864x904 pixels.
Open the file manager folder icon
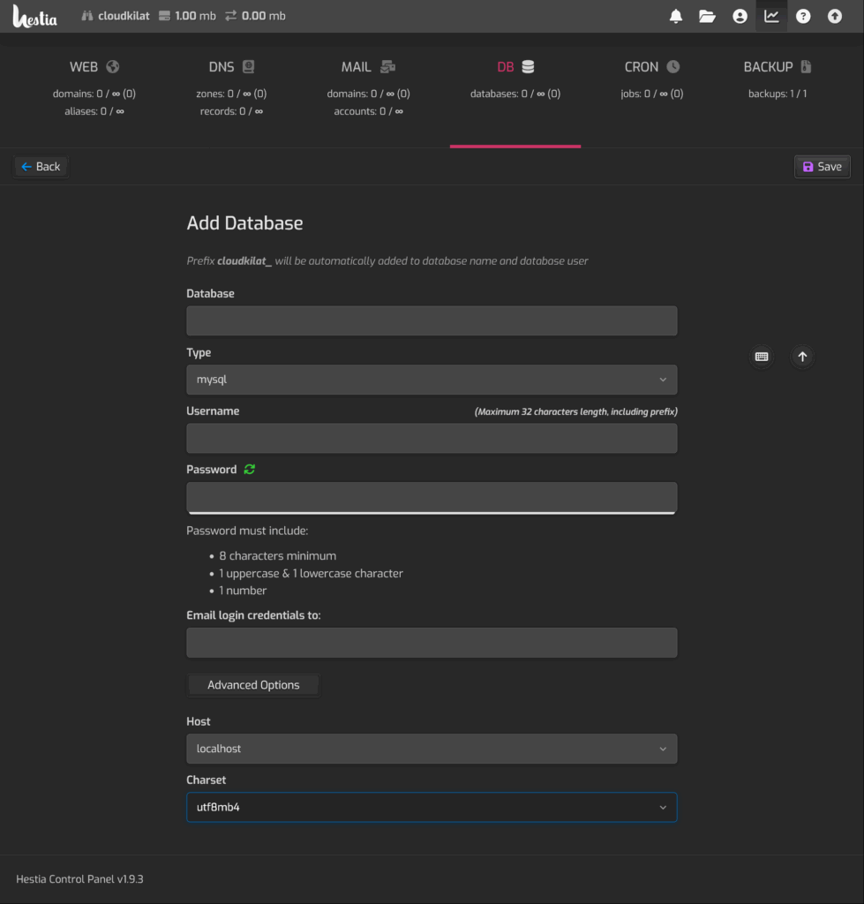(707, 16)
